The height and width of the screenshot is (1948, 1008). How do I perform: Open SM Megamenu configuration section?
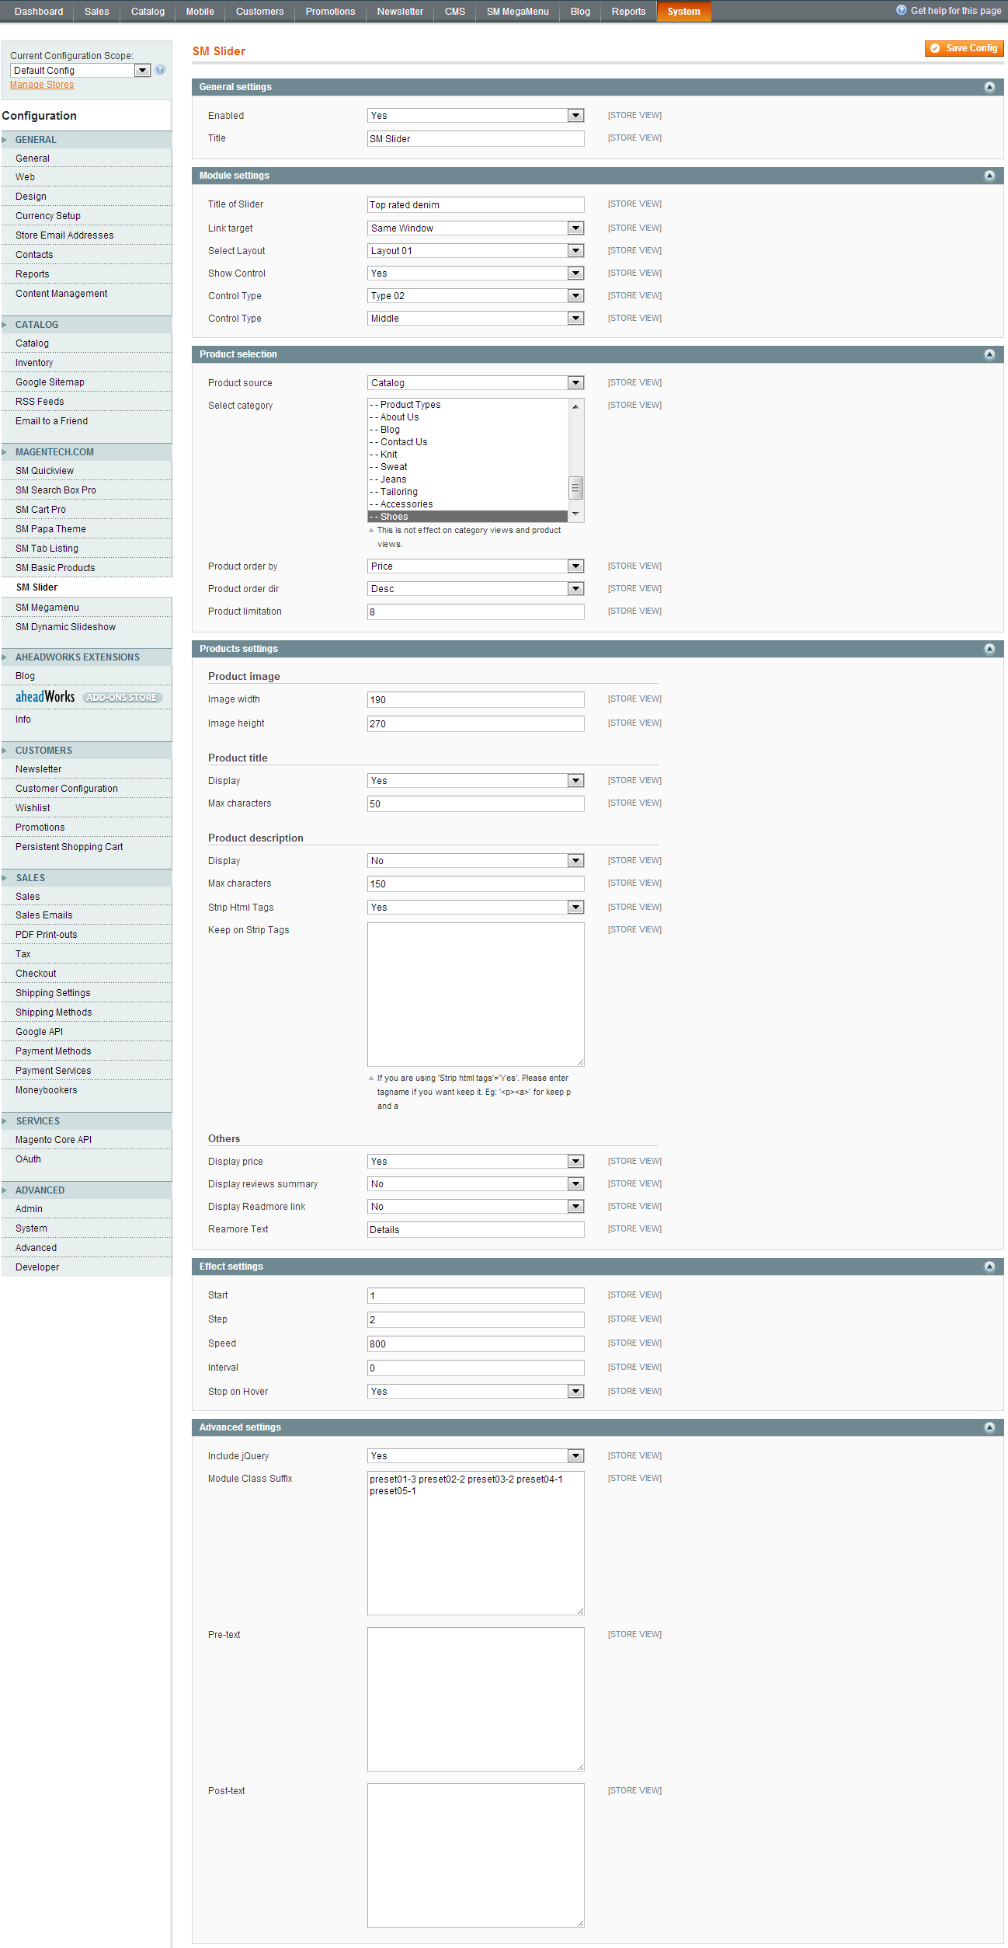pyautogui.click(x=86, y=608)
